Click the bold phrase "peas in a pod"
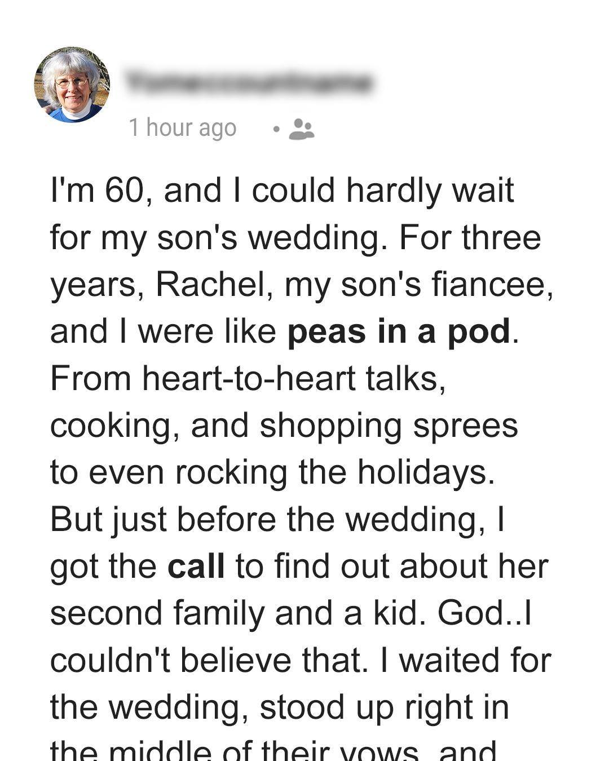The height and width of the screenshot is (761, 609). point(399,331)
